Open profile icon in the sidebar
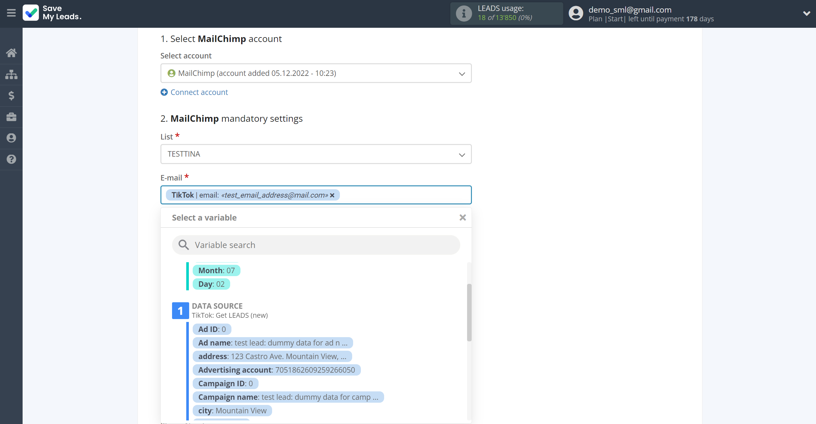Viewport: 816px width, 424px height. [x=11, y=138]
